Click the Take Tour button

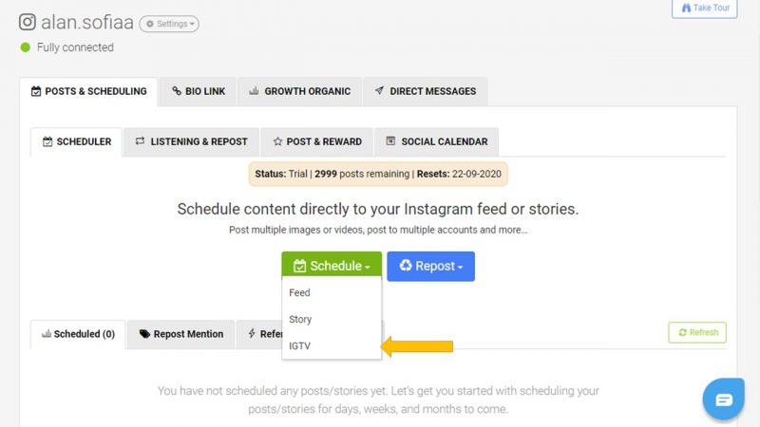[705, 9]
